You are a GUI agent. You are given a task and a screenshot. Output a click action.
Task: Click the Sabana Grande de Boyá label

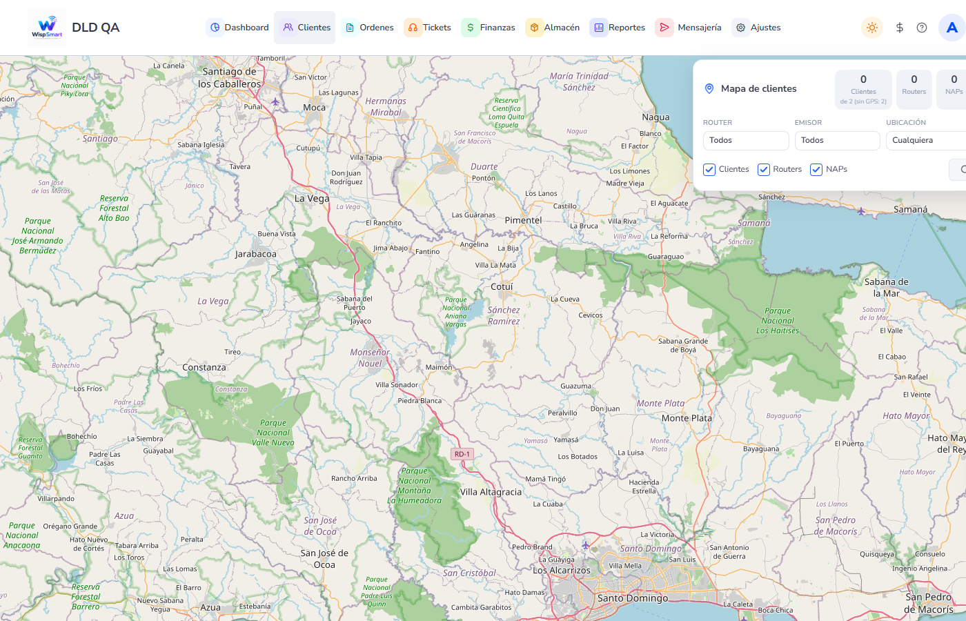(x=683, y=346)
